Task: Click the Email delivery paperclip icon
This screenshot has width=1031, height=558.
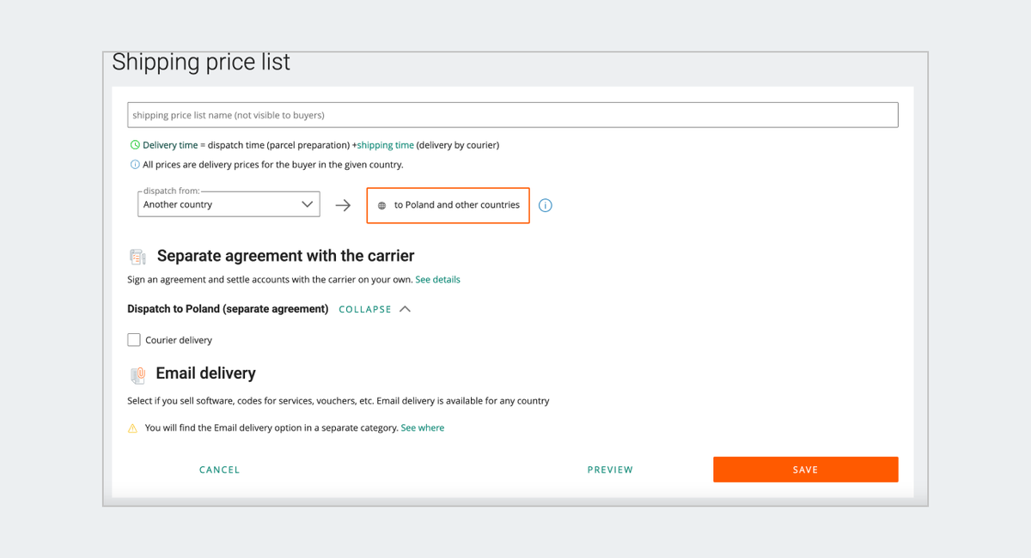Action: pyautogui.click(x=137, y=374)
